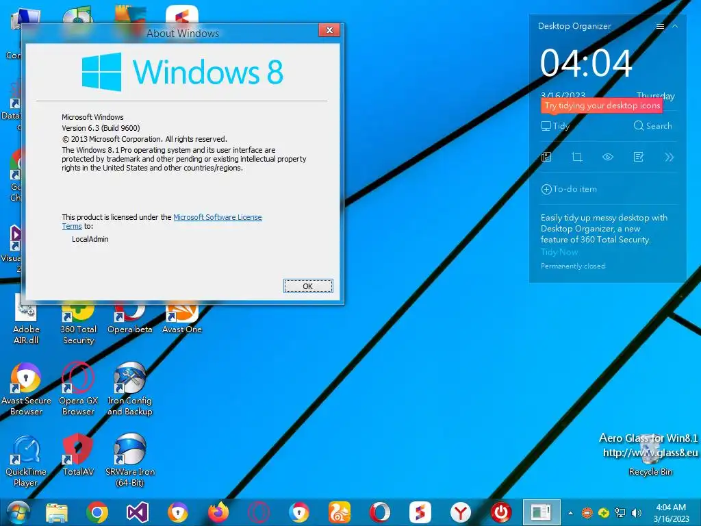The height and width of the screenshot is (526, 701).
Task: Open the notes edit icon in Organizer
Action: (639, 157)
